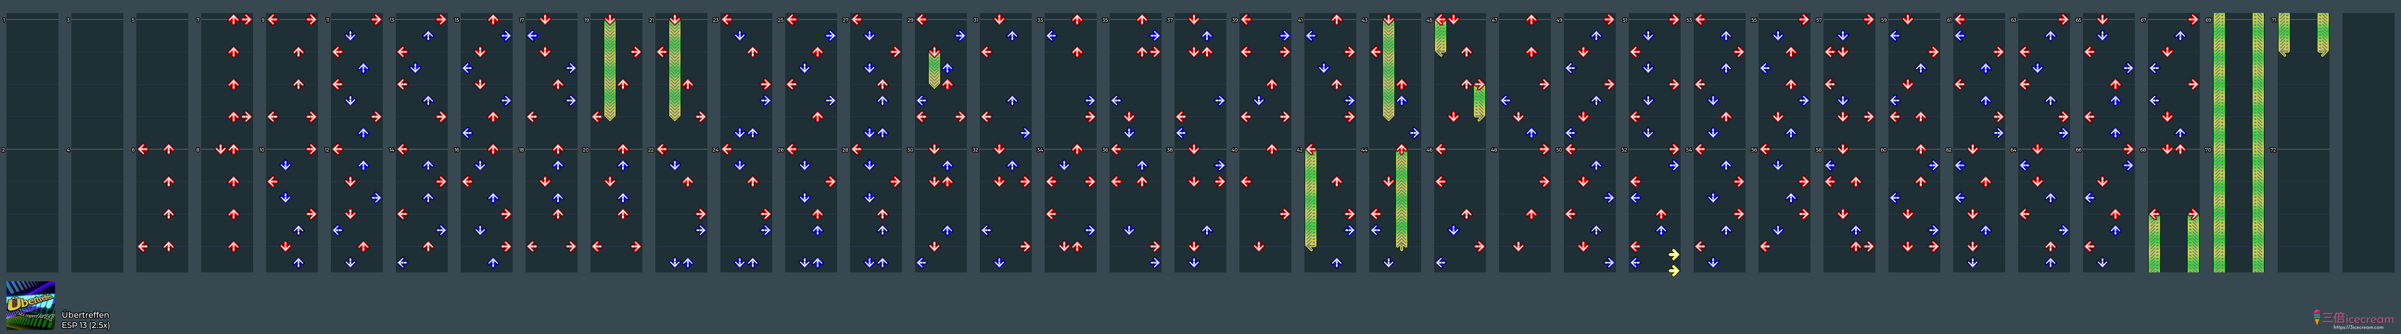The width and height of the screenshot is (2401, 334).
Task: Select the "ESP 13 (2.5x)" difficulty label
Action: click(x=86, y=325)
